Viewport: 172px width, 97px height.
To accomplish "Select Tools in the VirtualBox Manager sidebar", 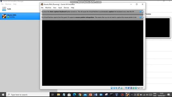I will 20,9.
